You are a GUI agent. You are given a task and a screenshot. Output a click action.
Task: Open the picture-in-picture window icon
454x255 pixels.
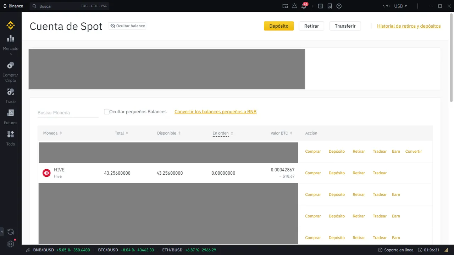pyautogui.click(x=285, y=6)
